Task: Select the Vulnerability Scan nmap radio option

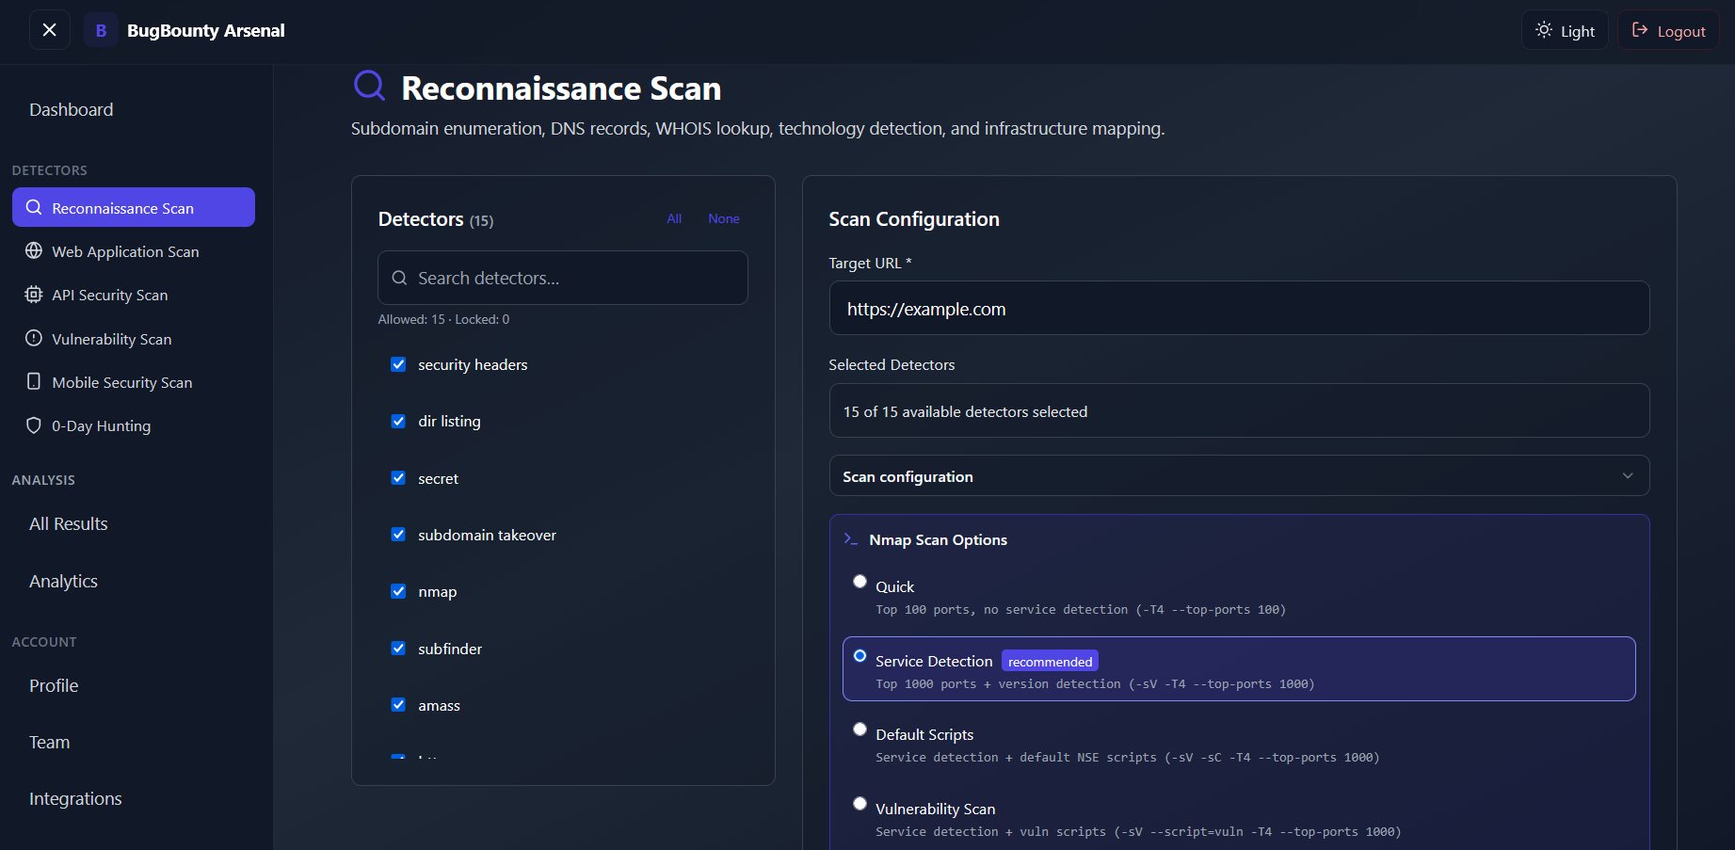Action: tap(859, 804)
